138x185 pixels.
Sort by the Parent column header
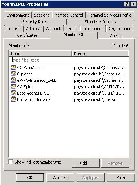tap(100, 54)
